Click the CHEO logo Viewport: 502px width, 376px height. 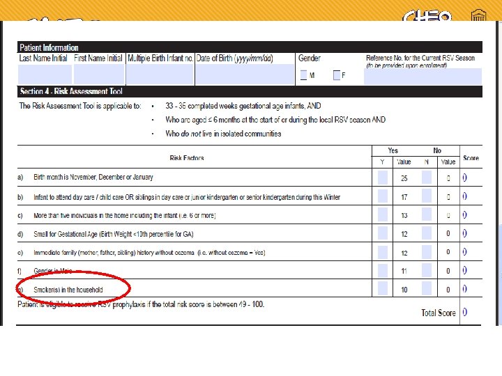(x=427, y=15)
